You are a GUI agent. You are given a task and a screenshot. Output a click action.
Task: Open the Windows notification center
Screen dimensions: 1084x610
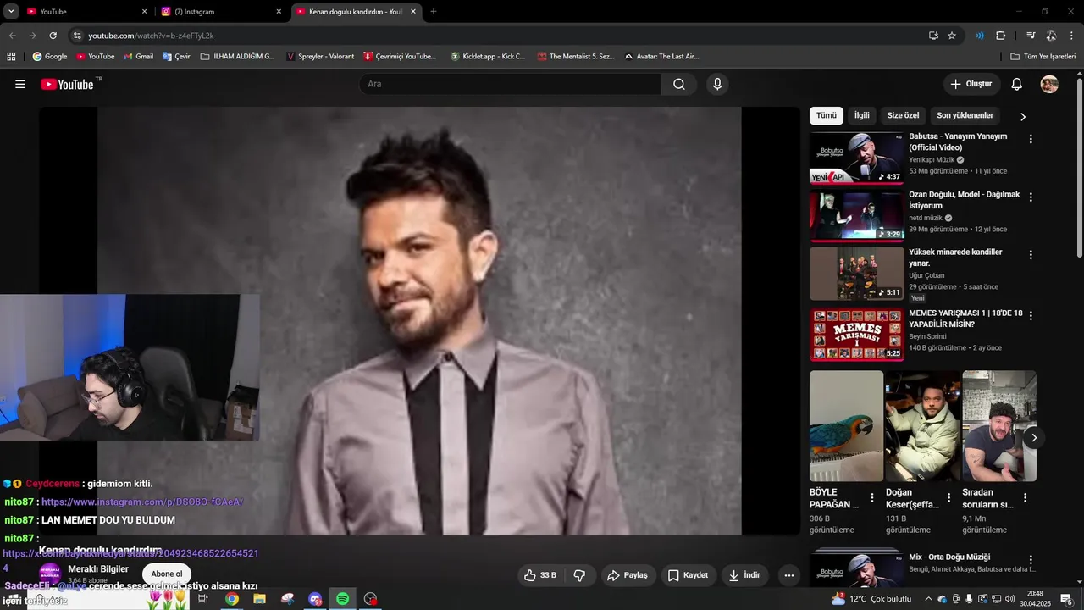[1066, 599]
